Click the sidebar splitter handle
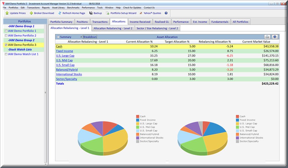This screenshot has height=168, width=288. (x=45, y=92)
